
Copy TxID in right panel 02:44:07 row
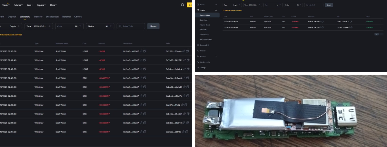click(x=350, y=22)
